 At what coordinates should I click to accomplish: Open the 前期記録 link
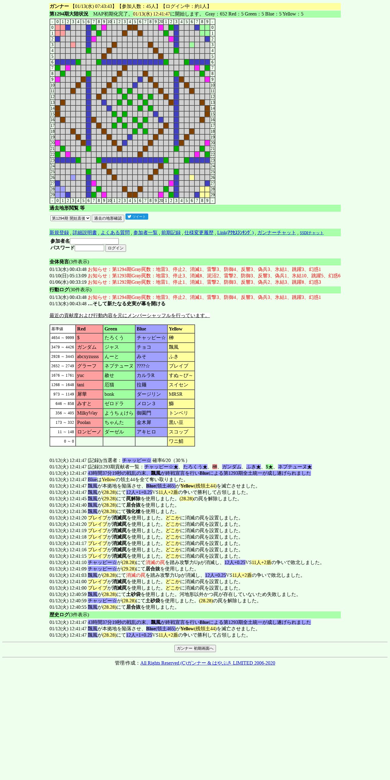point(171,233)
